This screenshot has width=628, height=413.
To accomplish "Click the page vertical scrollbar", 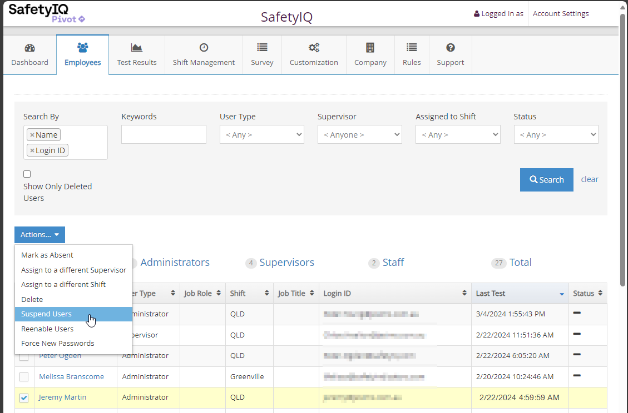I will click(622, 150).
